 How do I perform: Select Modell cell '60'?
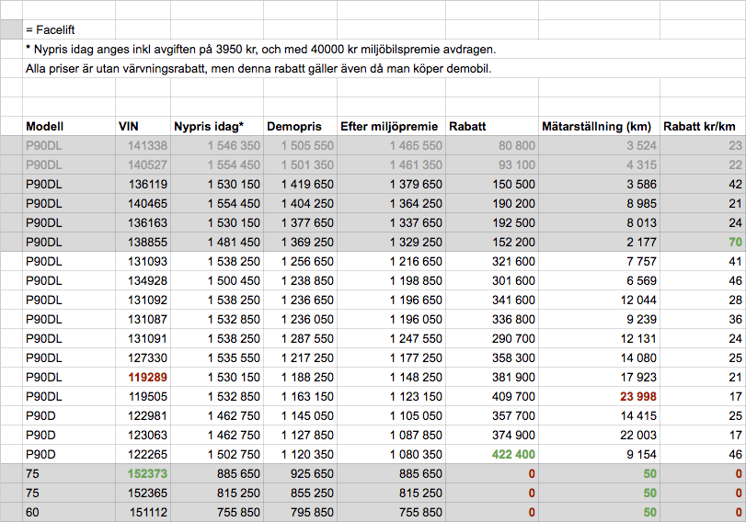[x=68, y=512]
